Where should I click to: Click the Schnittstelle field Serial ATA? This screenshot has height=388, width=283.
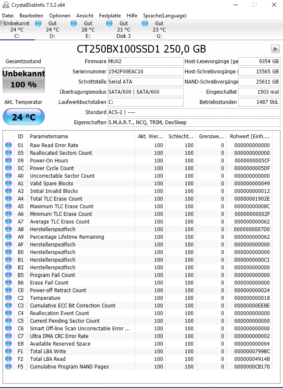point(146,82)
